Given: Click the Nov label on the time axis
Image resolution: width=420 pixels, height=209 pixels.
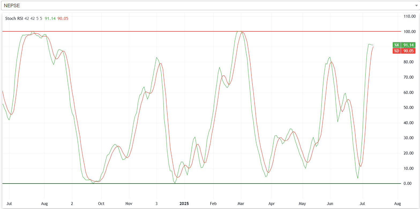Looking at the screenshot, I should pos(129,204).
